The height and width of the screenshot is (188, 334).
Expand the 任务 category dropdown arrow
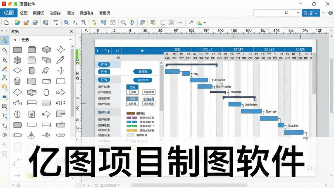coord(15,40)
